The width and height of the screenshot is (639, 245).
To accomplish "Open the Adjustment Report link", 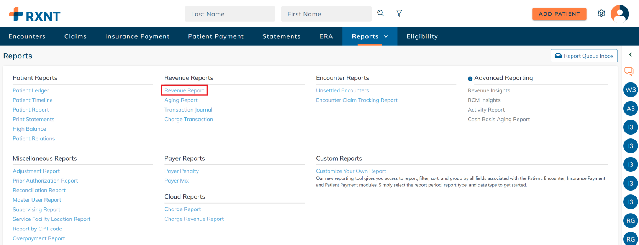I will (x=36, y=171).
